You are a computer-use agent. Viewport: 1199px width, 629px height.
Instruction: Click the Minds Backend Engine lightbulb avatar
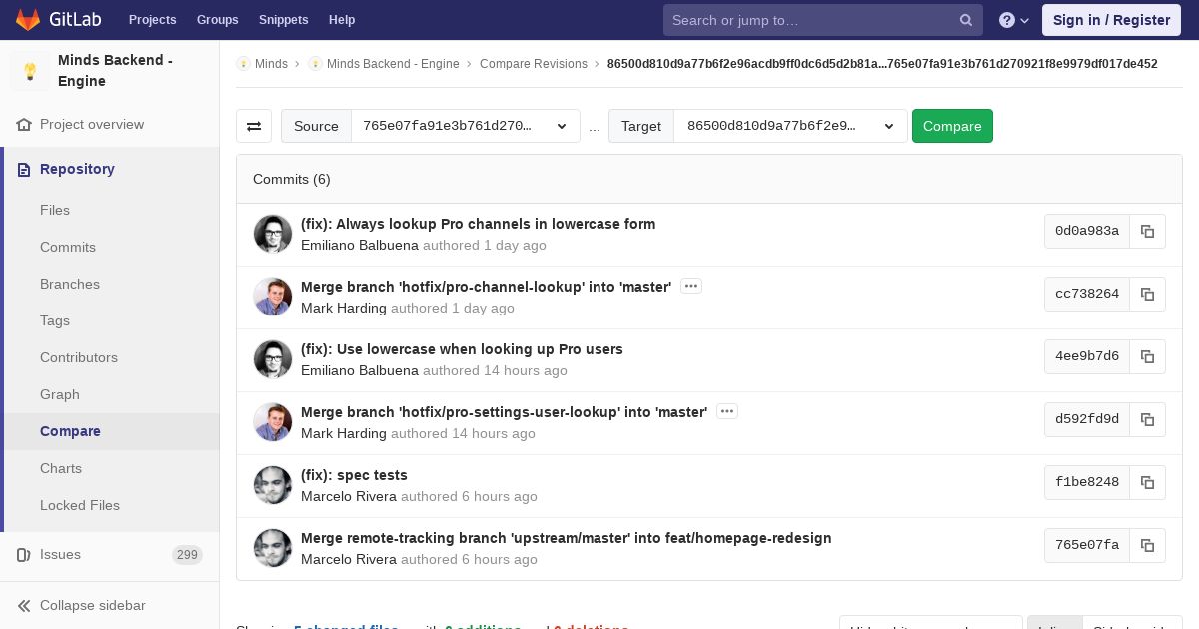coord(30,71)
